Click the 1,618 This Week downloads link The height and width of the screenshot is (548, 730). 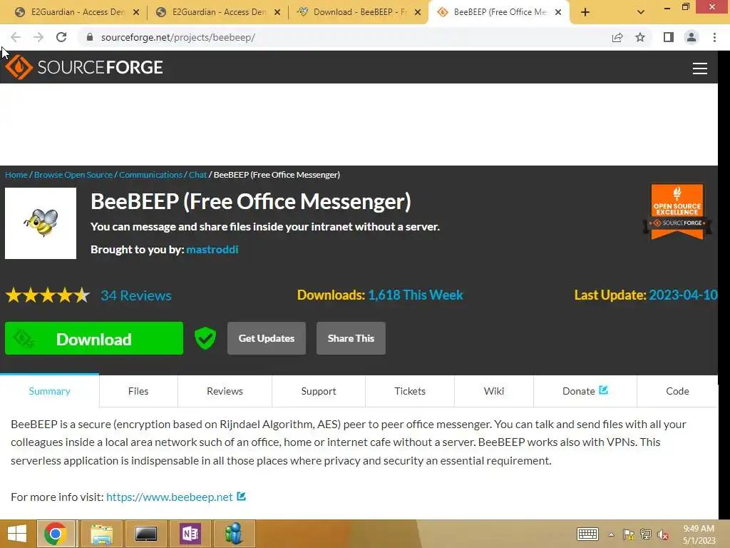(x=416, y=295)
